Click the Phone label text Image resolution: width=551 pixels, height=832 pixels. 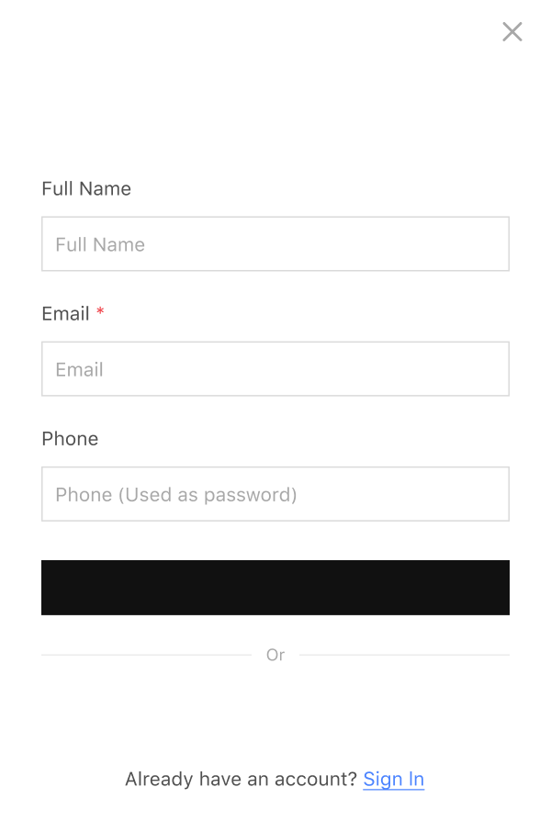click(70, 438)
